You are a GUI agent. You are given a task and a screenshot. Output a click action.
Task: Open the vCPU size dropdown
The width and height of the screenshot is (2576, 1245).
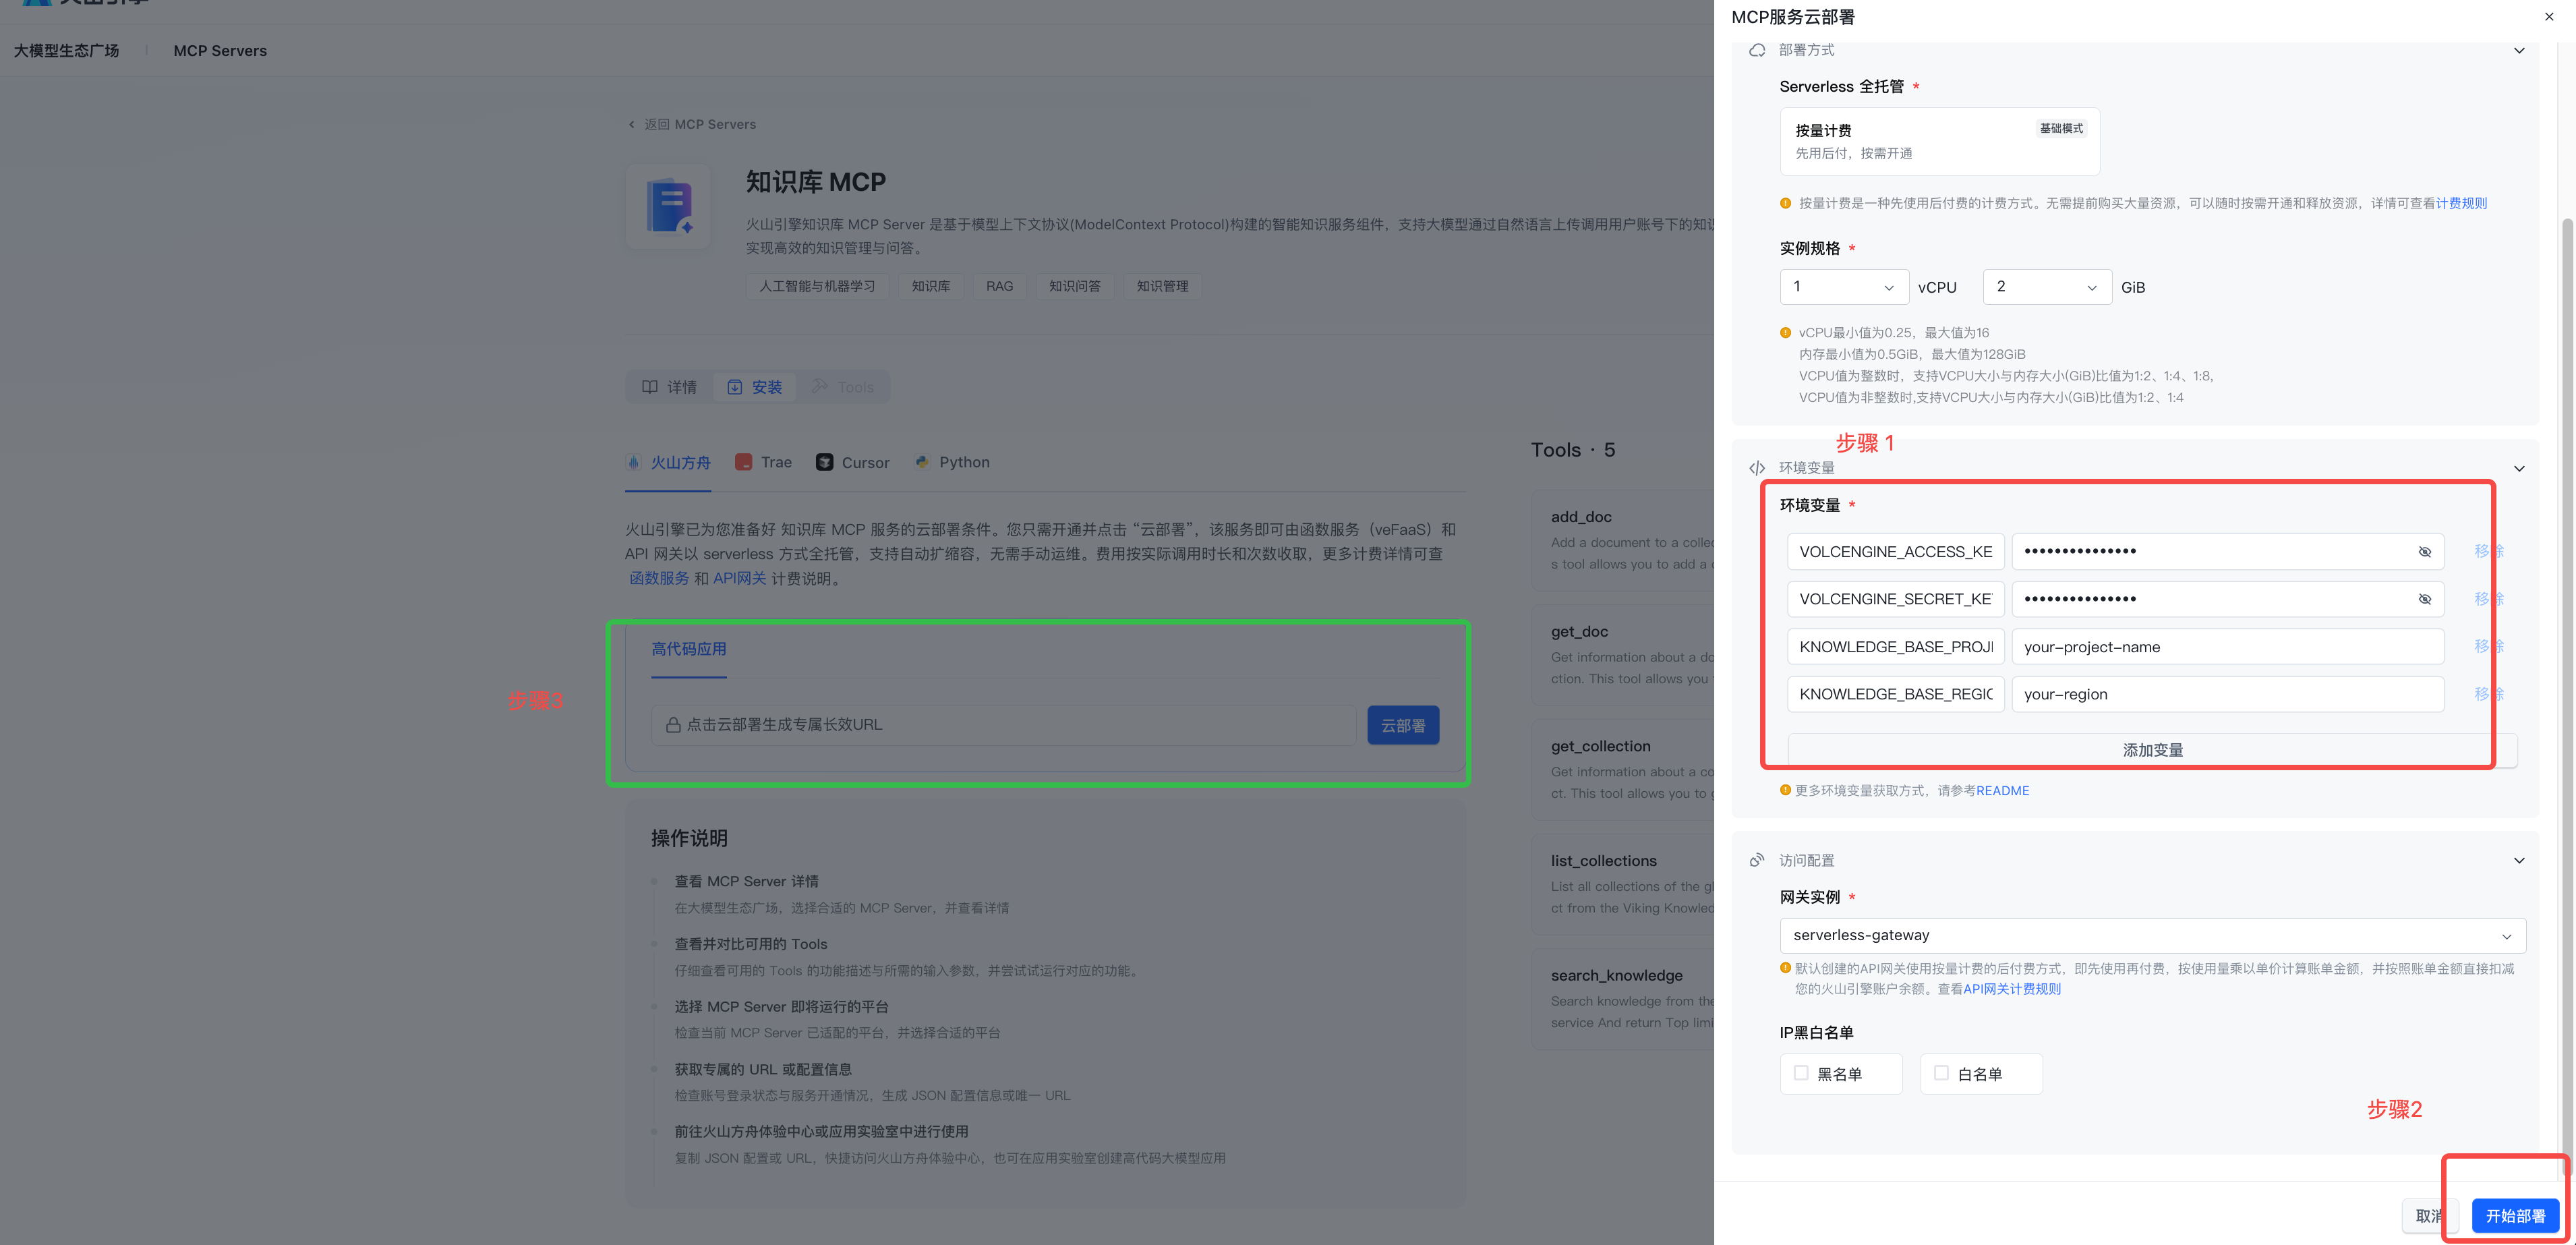coord(1844,287)
